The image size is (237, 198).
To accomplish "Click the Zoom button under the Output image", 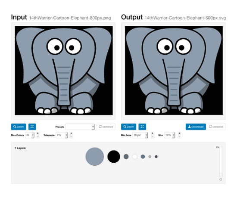I will (x=129, y=127).
